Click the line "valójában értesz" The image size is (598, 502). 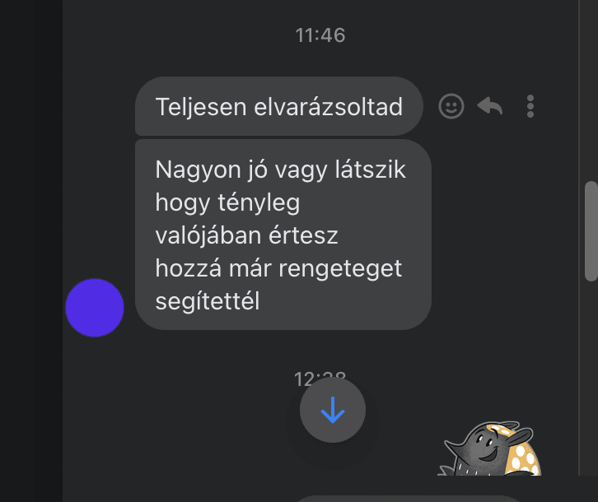pyautogui.click(x=247, y=235)
